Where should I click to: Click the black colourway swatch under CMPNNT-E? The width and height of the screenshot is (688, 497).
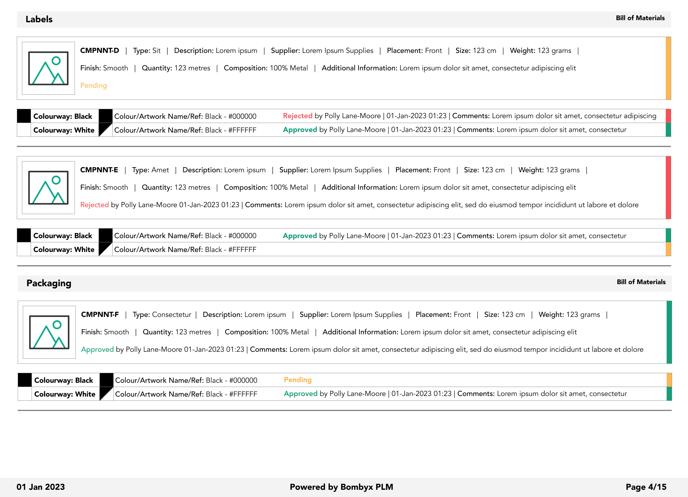[24, 235]
